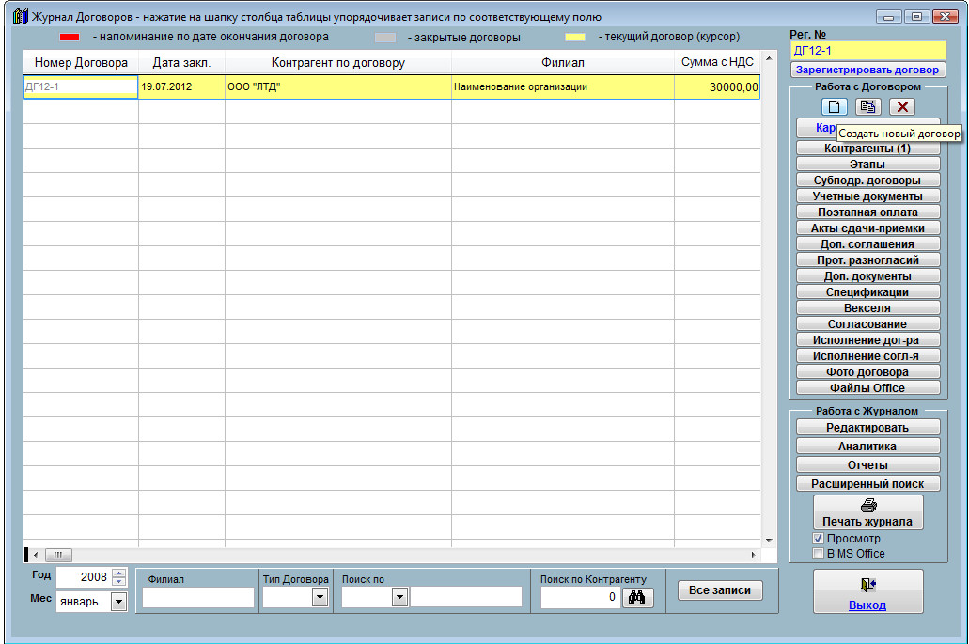Enable the В MS Office checkbox
Viewport: 969px width, 644px height.
pyautogui.click(x=819, y=554)
